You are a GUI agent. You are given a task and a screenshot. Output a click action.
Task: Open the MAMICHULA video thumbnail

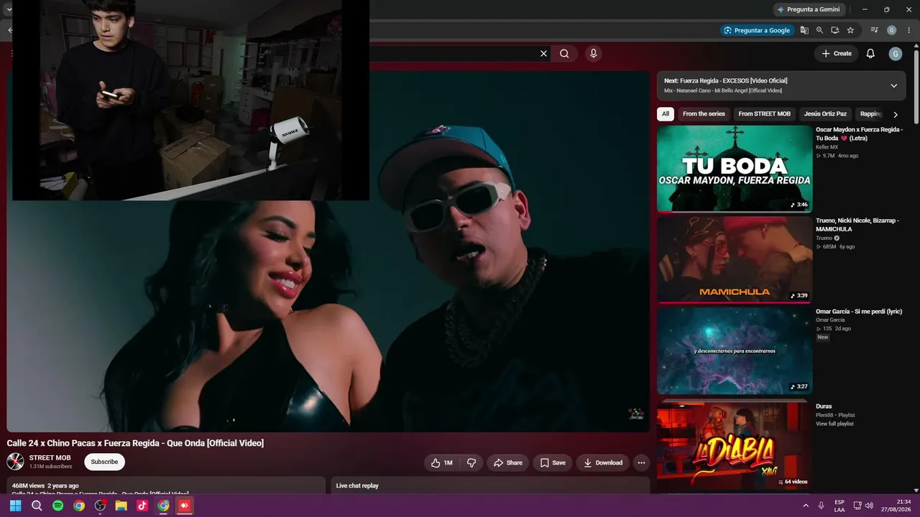pyautogui.click(x=735, y=259)
